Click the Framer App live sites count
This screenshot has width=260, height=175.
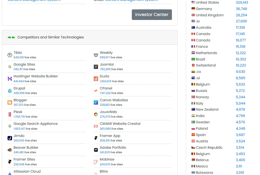pos(104,140)
